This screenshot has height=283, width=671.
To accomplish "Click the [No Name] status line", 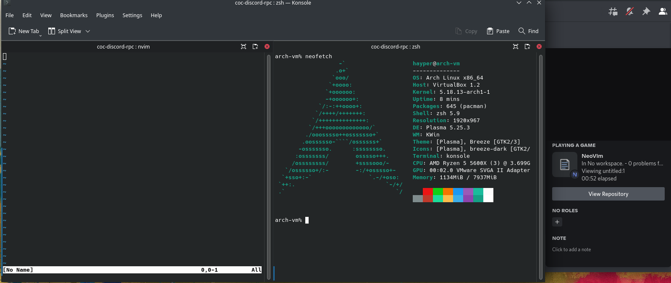I will click(132, 270).
